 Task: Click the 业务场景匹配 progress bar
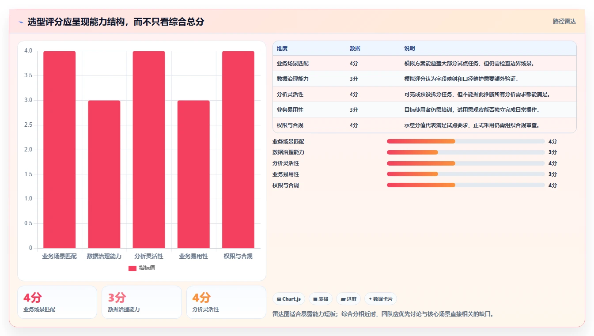[x=466, y=141]
